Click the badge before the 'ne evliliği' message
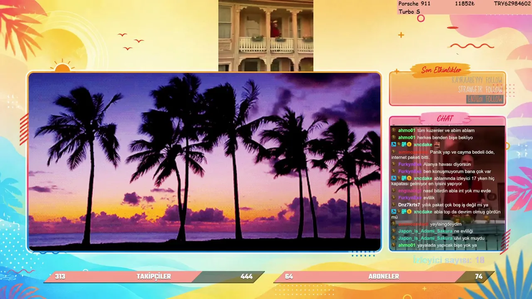 [x=394, y=231]
